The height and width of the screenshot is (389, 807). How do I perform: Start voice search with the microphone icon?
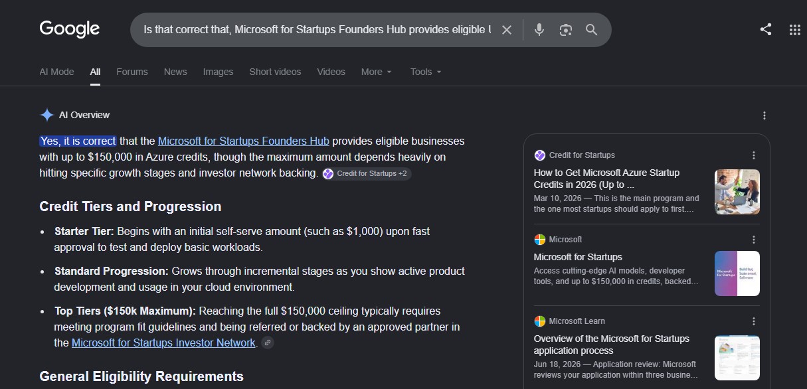[539, 30]
